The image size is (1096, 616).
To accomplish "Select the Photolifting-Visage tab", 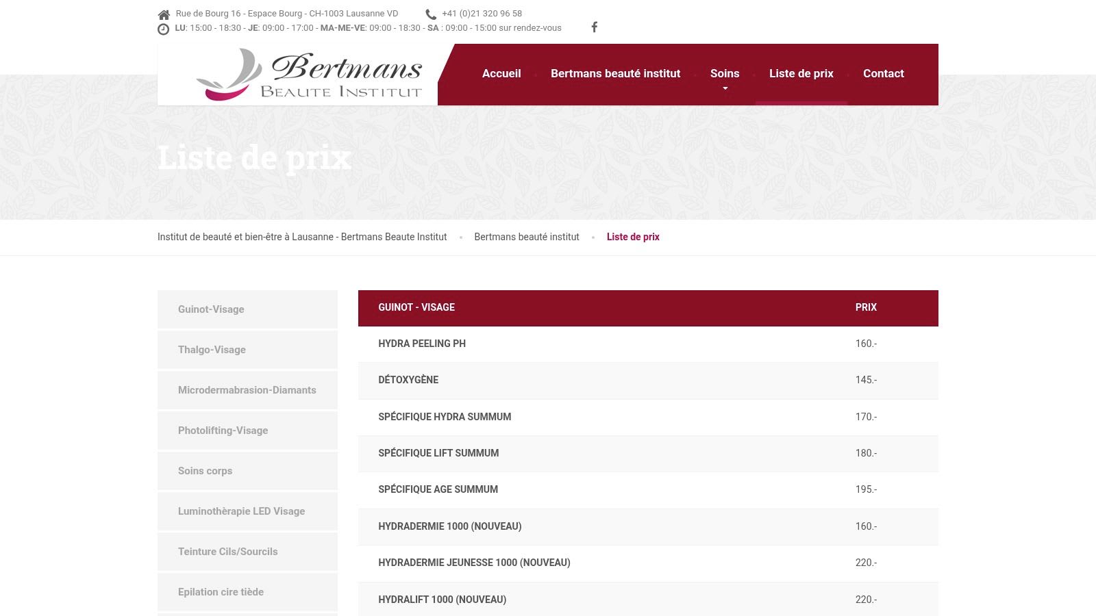I will tap(247, 431).
